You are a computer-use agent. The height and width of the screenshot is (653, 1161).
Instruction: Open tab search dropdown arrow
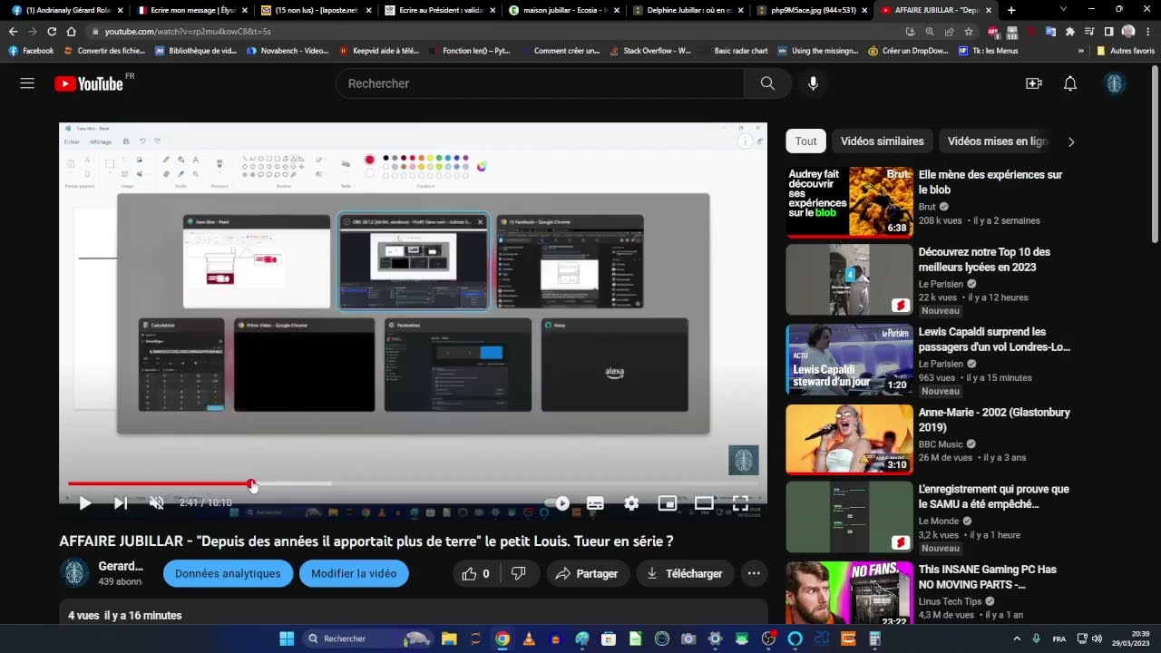click(1063, 9)
